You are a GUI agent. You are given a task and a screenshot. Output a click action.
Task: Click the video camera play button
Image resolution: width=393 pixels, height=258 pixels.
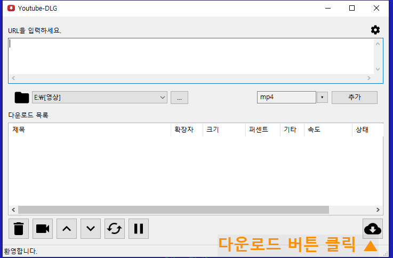click(43, 229)
